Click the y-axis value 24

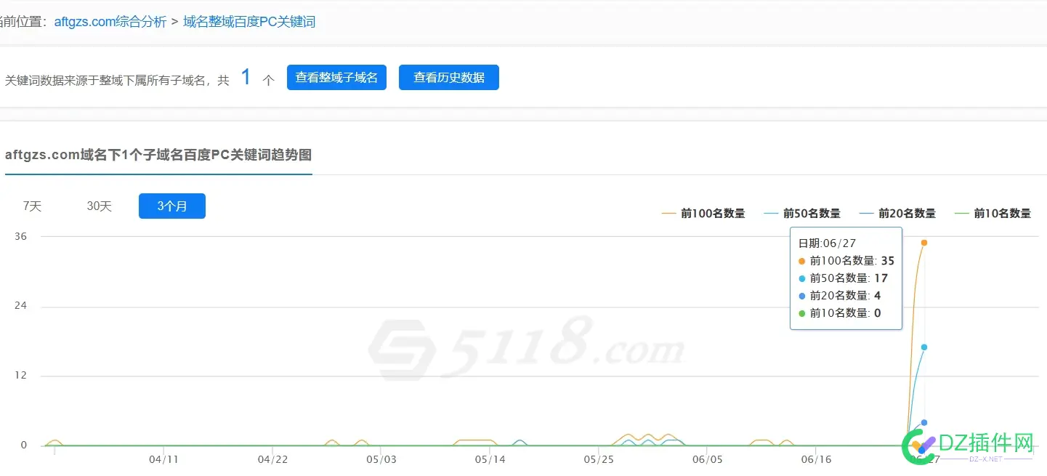20,306
